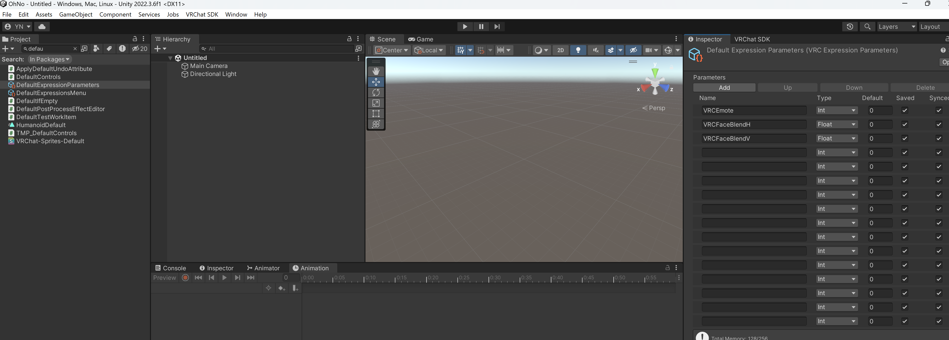Click the Pause button in top toolbar
The height and width of the screenshot is (340, 949).
tap(481, 27)
